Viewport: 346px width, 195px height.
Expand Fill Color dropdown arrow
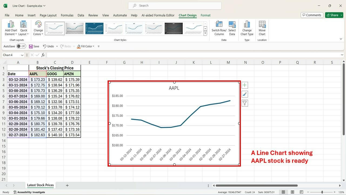(94, 46)
